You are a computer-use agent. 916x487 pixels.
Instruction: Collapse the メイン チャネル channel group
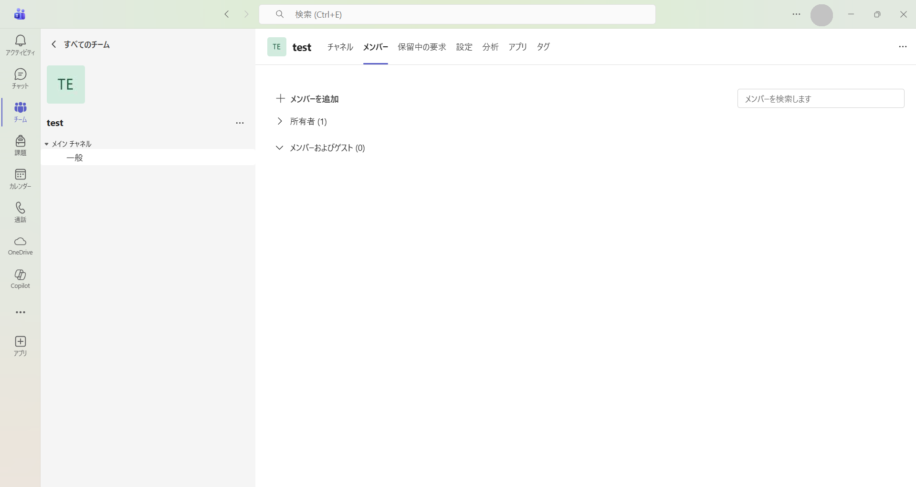coord(47,144)
